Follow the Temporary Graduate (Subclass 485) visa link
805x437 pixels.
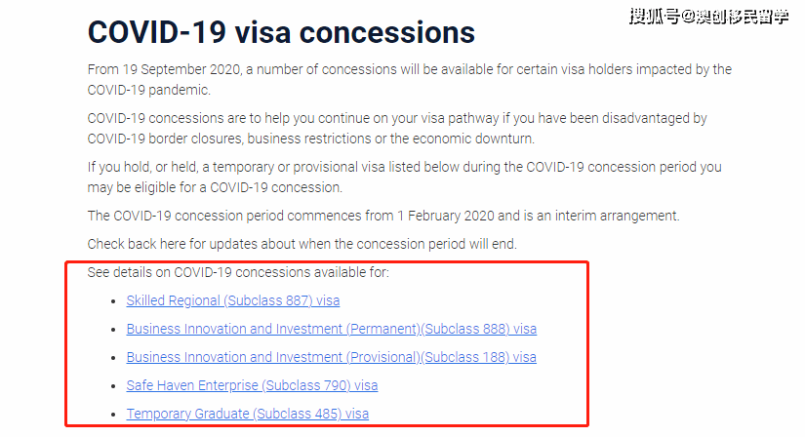click(248, 414)
